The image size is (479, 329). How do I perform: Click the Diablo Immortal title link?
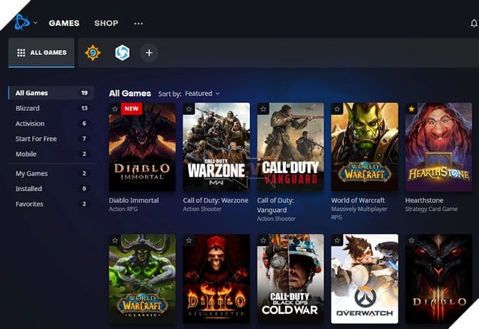tap(134, 200)
